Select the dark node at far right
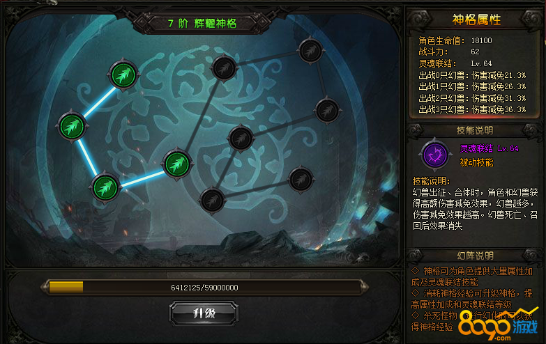Viewport: 546px width, 344px height. pos(327,111)
